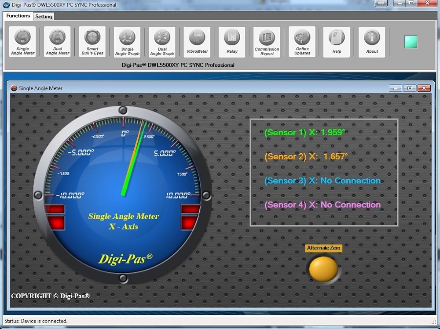Click the -10.000° gauge label
This screenshot has height=329, width=440.
(70, 195)
